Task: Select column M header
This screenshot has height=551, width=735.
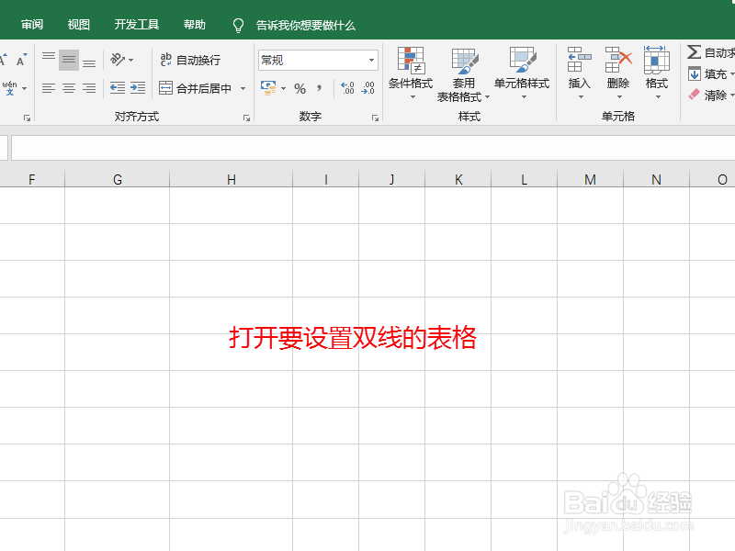Action: coord(590,179)
